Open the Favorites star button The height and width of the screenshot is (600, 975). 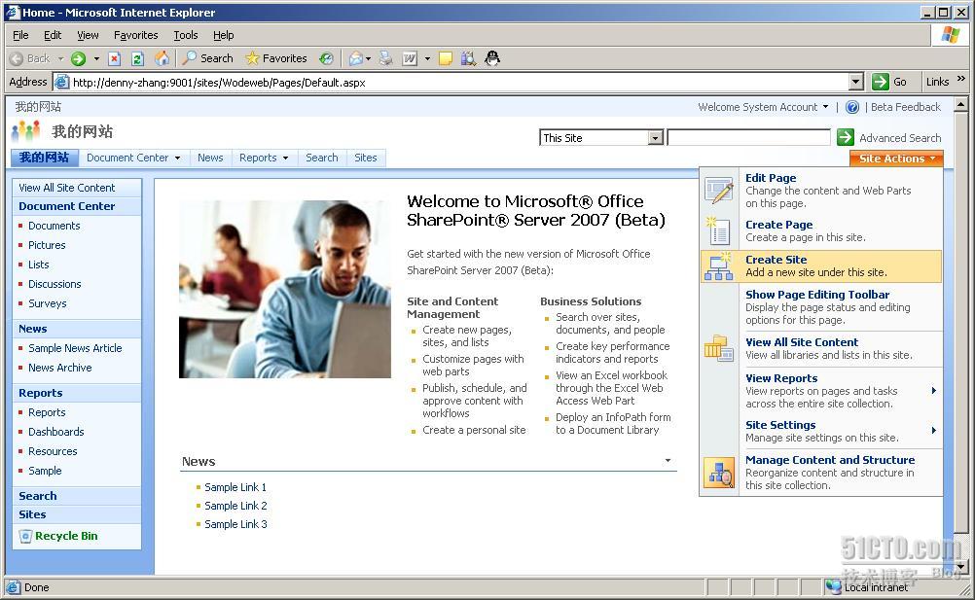click(276, 58)
